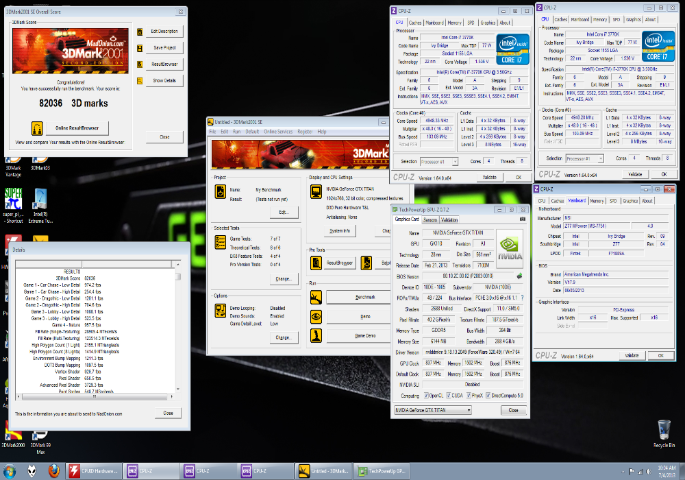Click the Demo eye icon
The image size is (685, 480).
pyautogui.click(x=316, y=317)
